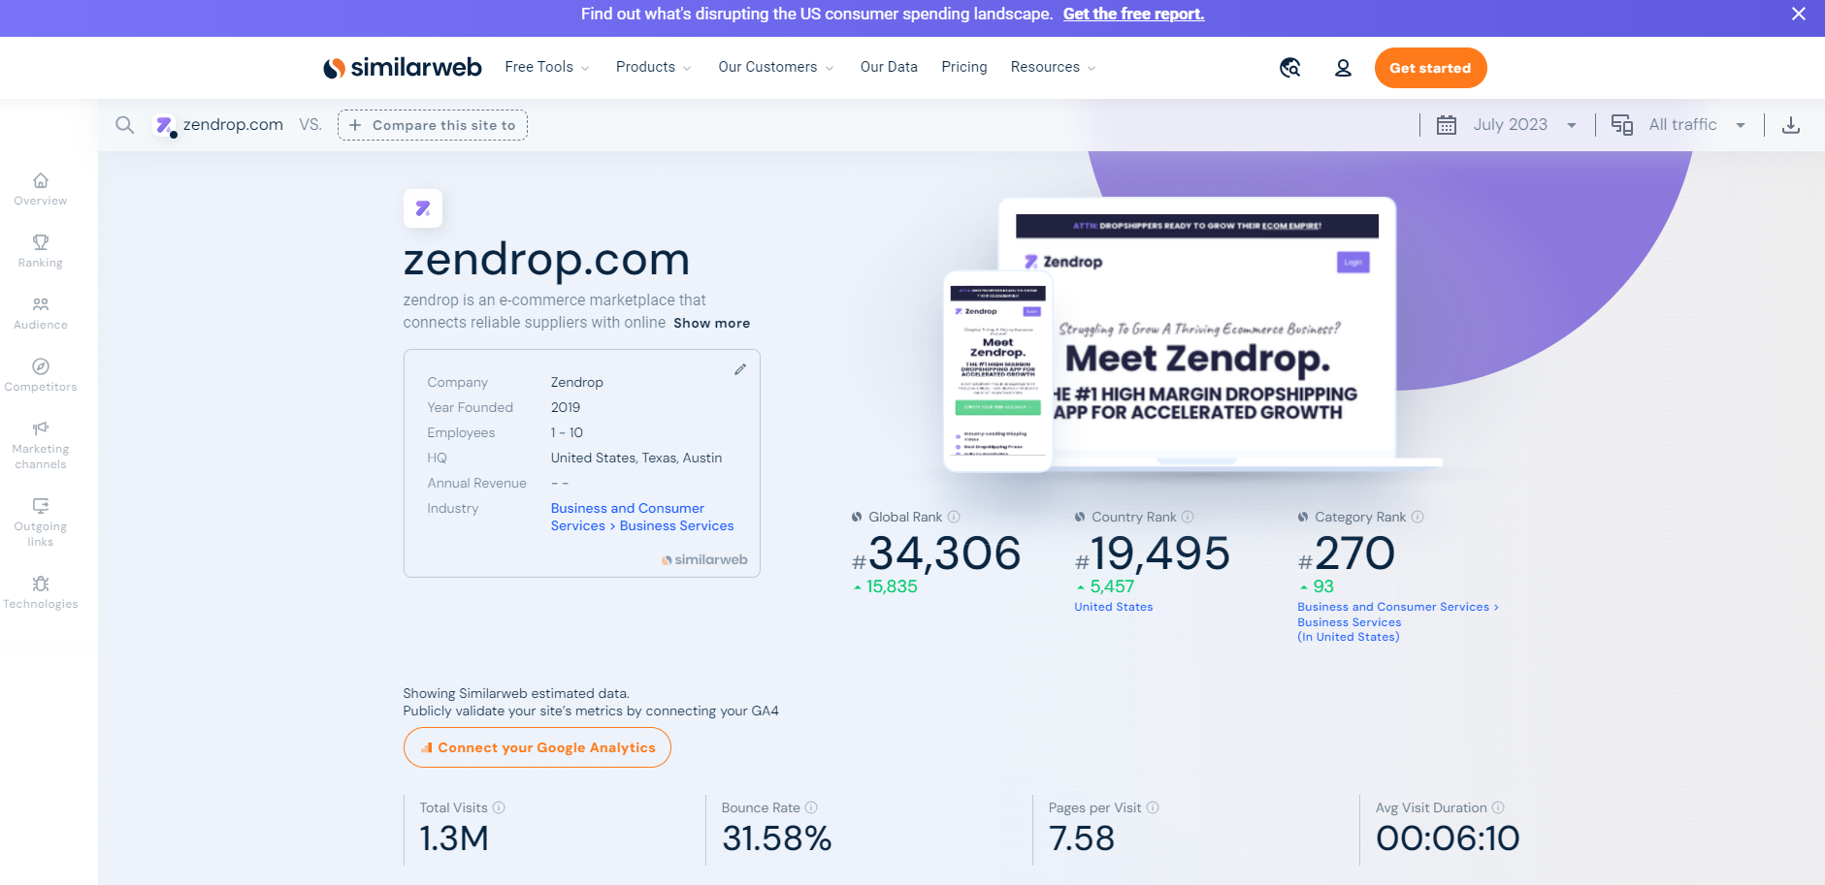Click the Similarweb logo

[x=402, y=67]
